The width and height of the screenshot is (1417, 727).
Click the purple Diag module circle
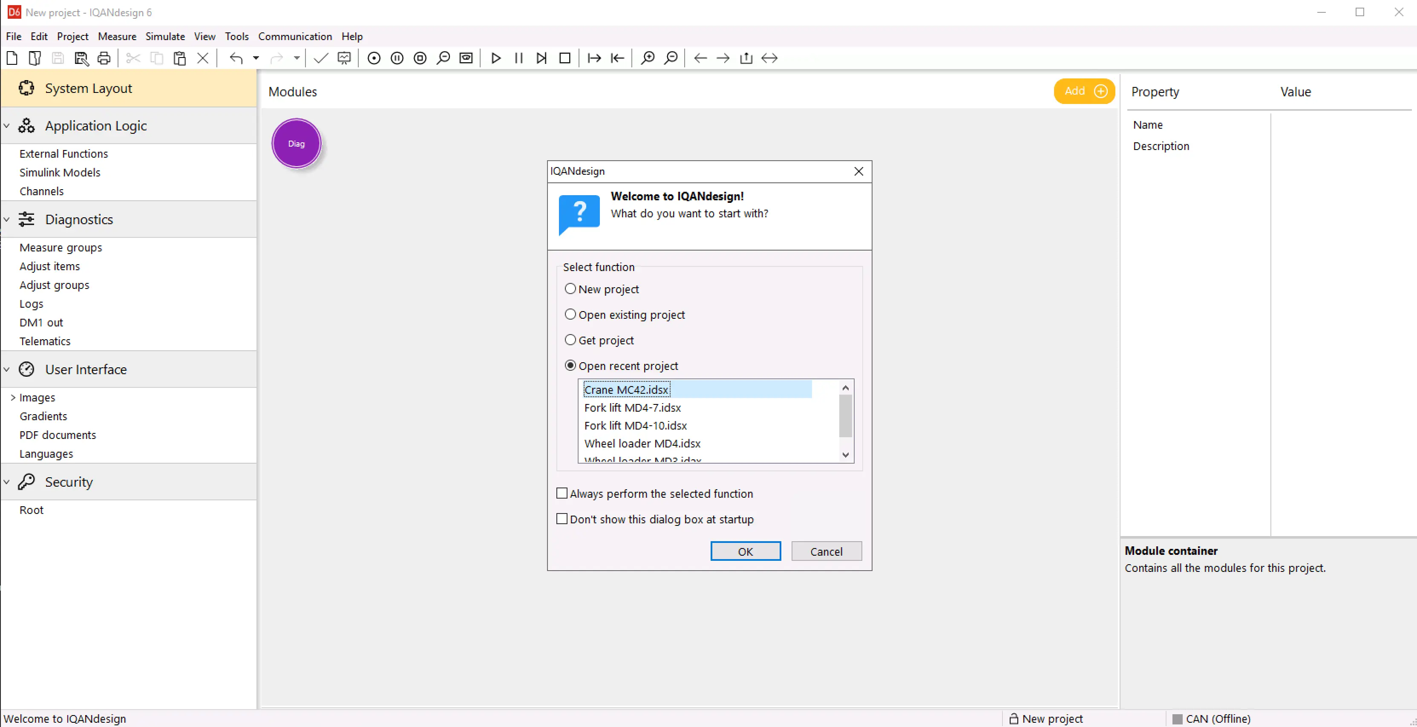point(296,143)
